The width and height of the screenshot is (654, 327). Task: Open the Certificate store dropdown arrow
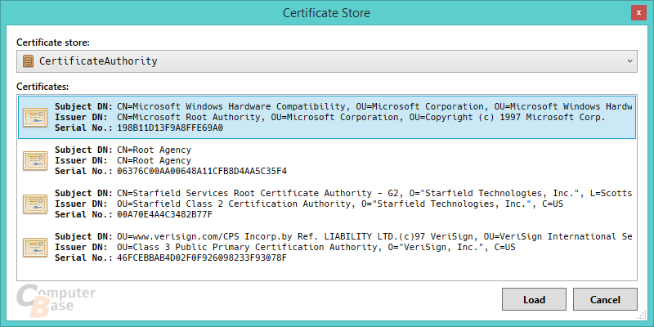pos(629,61)
